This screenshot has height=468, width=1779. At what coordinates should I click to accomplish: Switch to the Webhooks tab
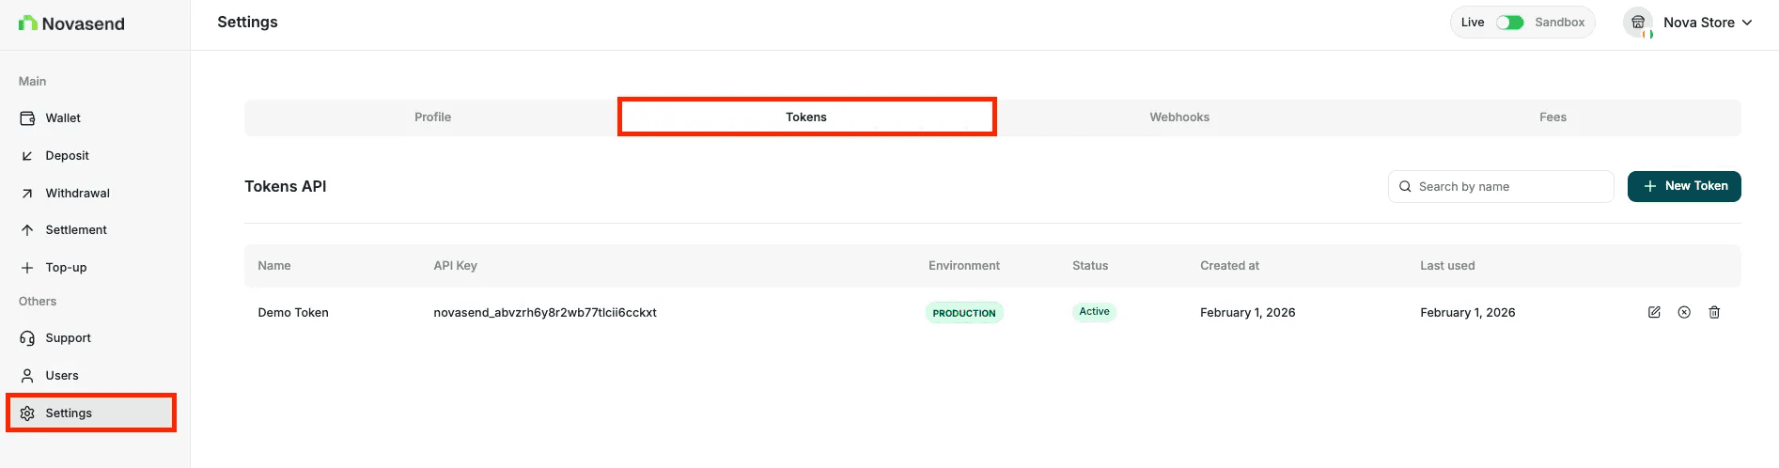point(1179,117)
